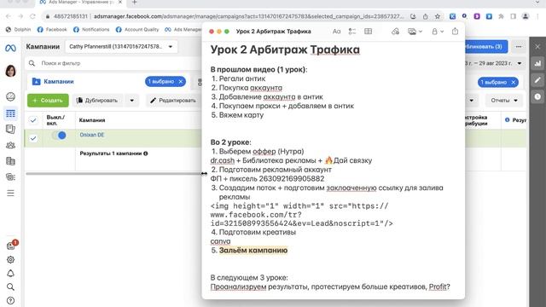The width and height of the screenshot is (546, 307).
Task: Open the date range dropdown ending 29 авг 2023
Action: point(495,63)
